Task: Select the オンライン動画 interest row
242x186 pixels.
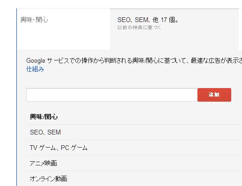Action: (x=134, y=179)
